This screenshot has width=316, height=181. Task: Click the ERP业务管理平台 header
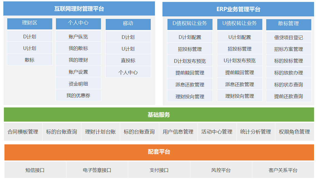[238, 9]
